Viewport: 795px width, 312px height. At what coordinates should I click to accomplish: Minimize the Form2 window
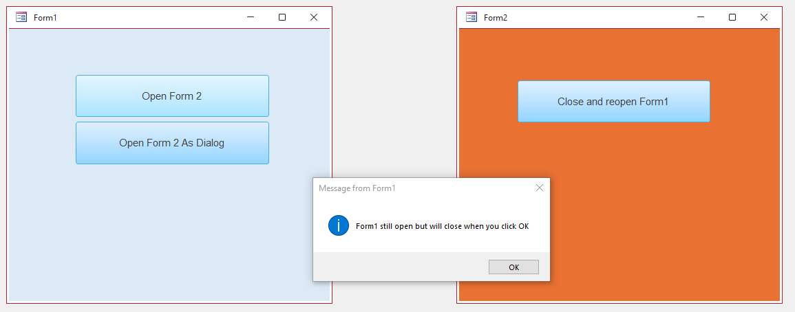click(701, 17)
